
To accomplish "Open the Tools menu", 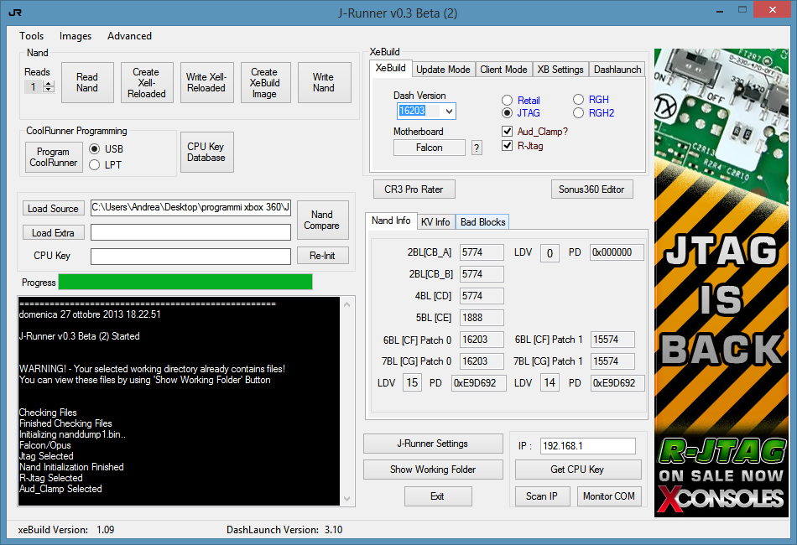I will (32, 36).
